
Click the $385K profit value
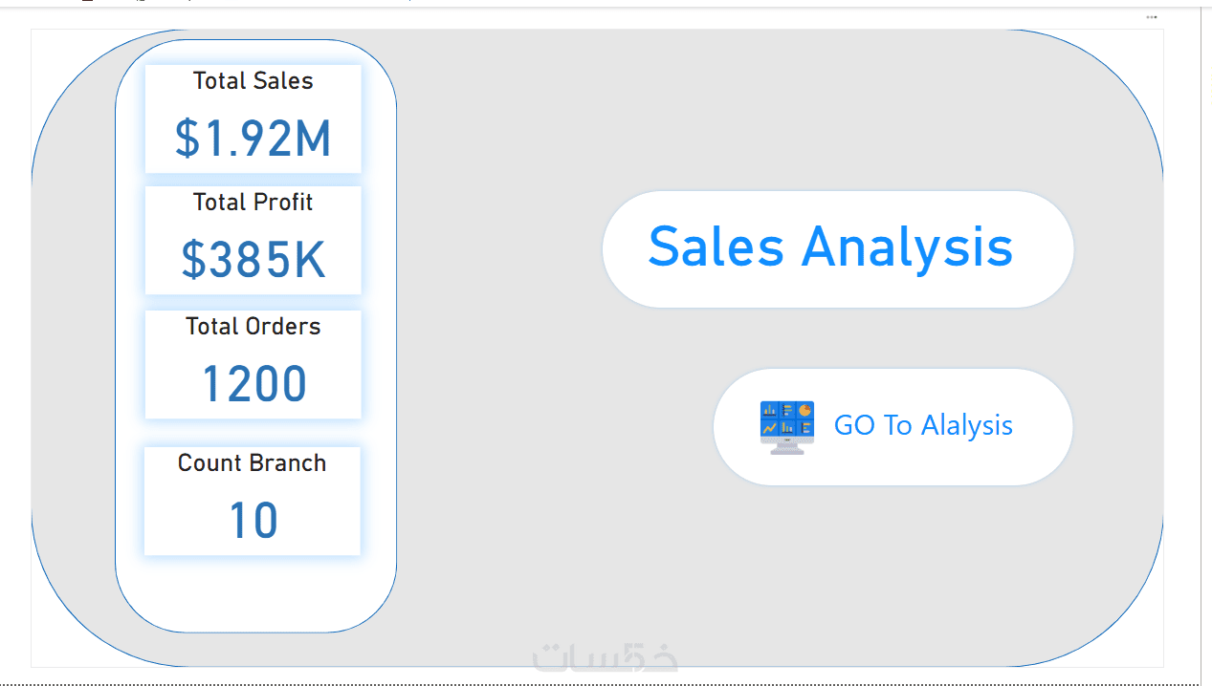(x=253, y=259)
